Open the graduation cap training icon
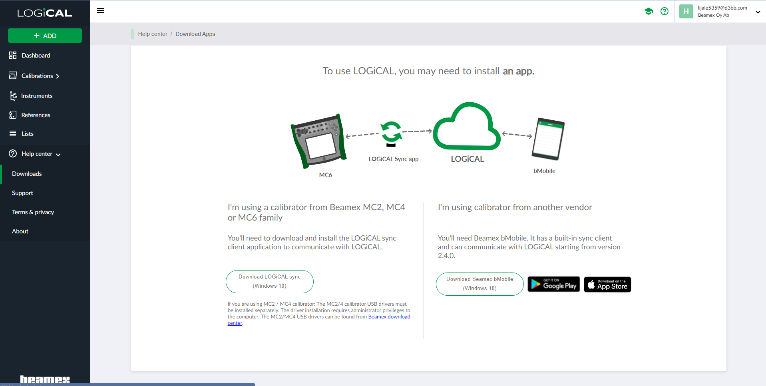 [649, 11]
